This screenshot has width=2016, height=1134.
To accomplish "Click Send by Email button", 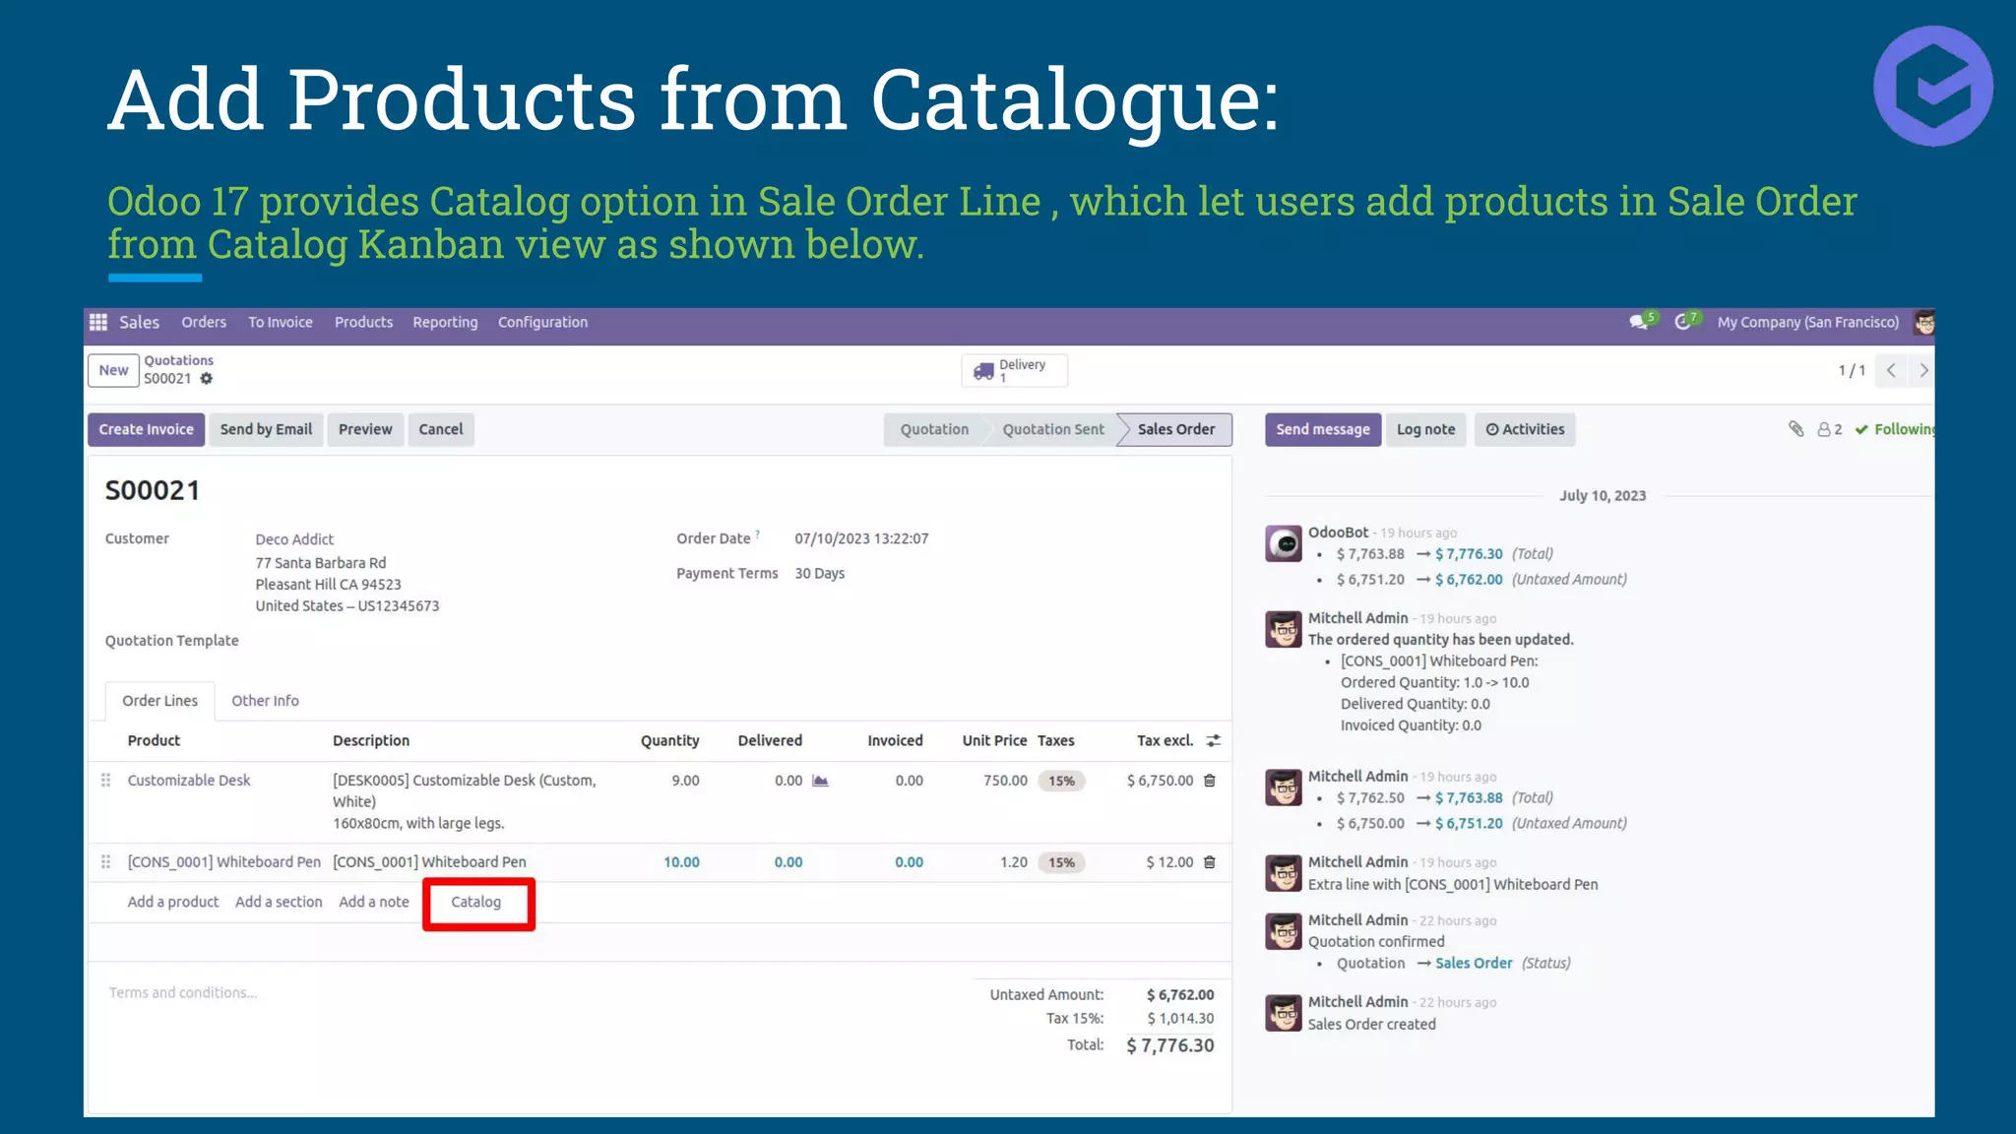I will click(x=266, y=429).
